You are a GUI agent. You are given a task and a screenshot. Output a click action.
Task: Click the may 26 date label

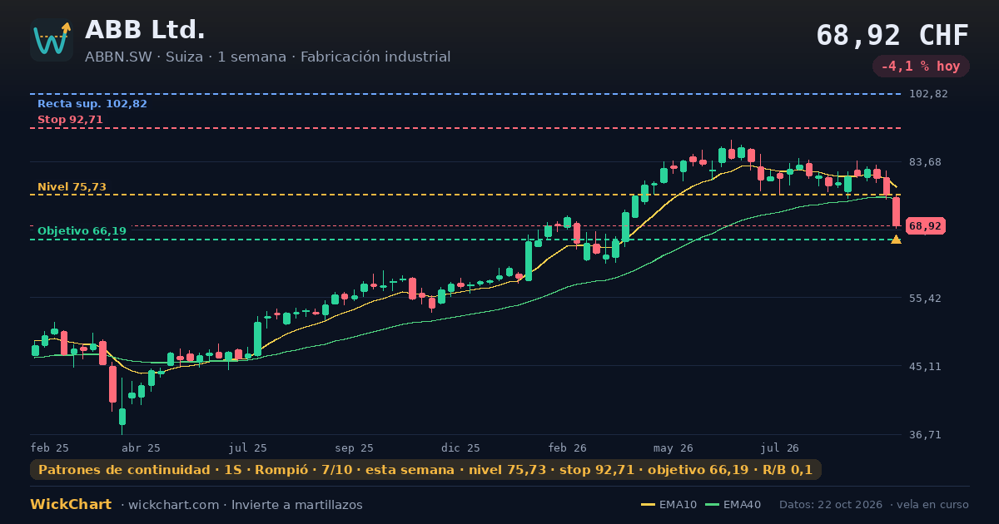tap(673, 447)
